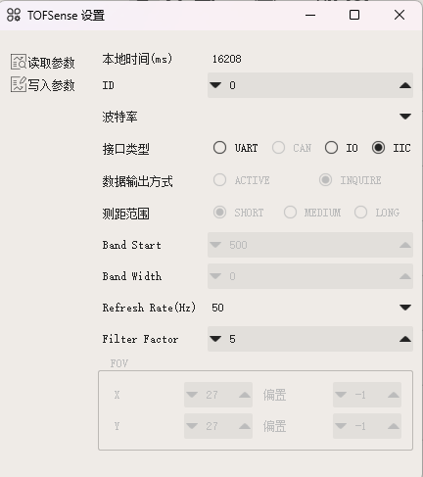423x477 pixels.
Task: Decrease Filter Factor with down arrow
Action: pyautogui.click(x=215, y=339)
